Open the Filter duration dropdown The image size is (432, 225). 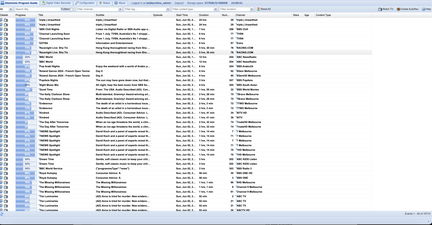click(252, 9)
